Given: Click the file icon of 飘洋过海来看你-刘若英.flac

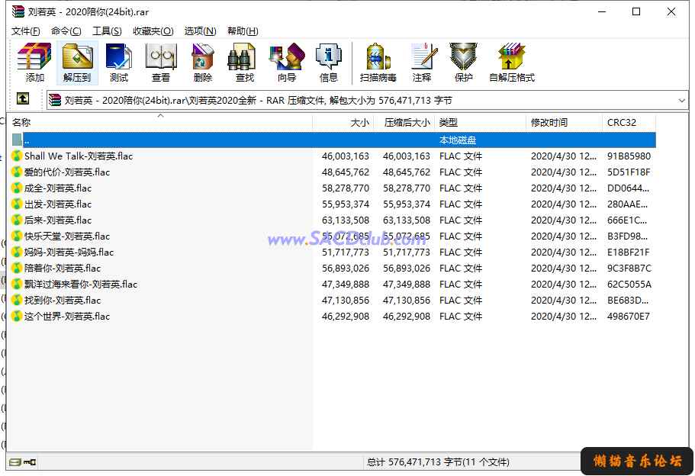Looking at the screenshot, I should point(16,284).
